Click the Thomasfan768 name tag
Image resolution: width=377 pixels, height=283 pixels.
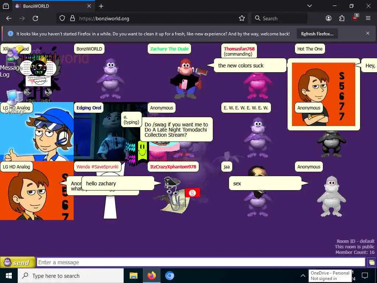(x=239, y=51)
